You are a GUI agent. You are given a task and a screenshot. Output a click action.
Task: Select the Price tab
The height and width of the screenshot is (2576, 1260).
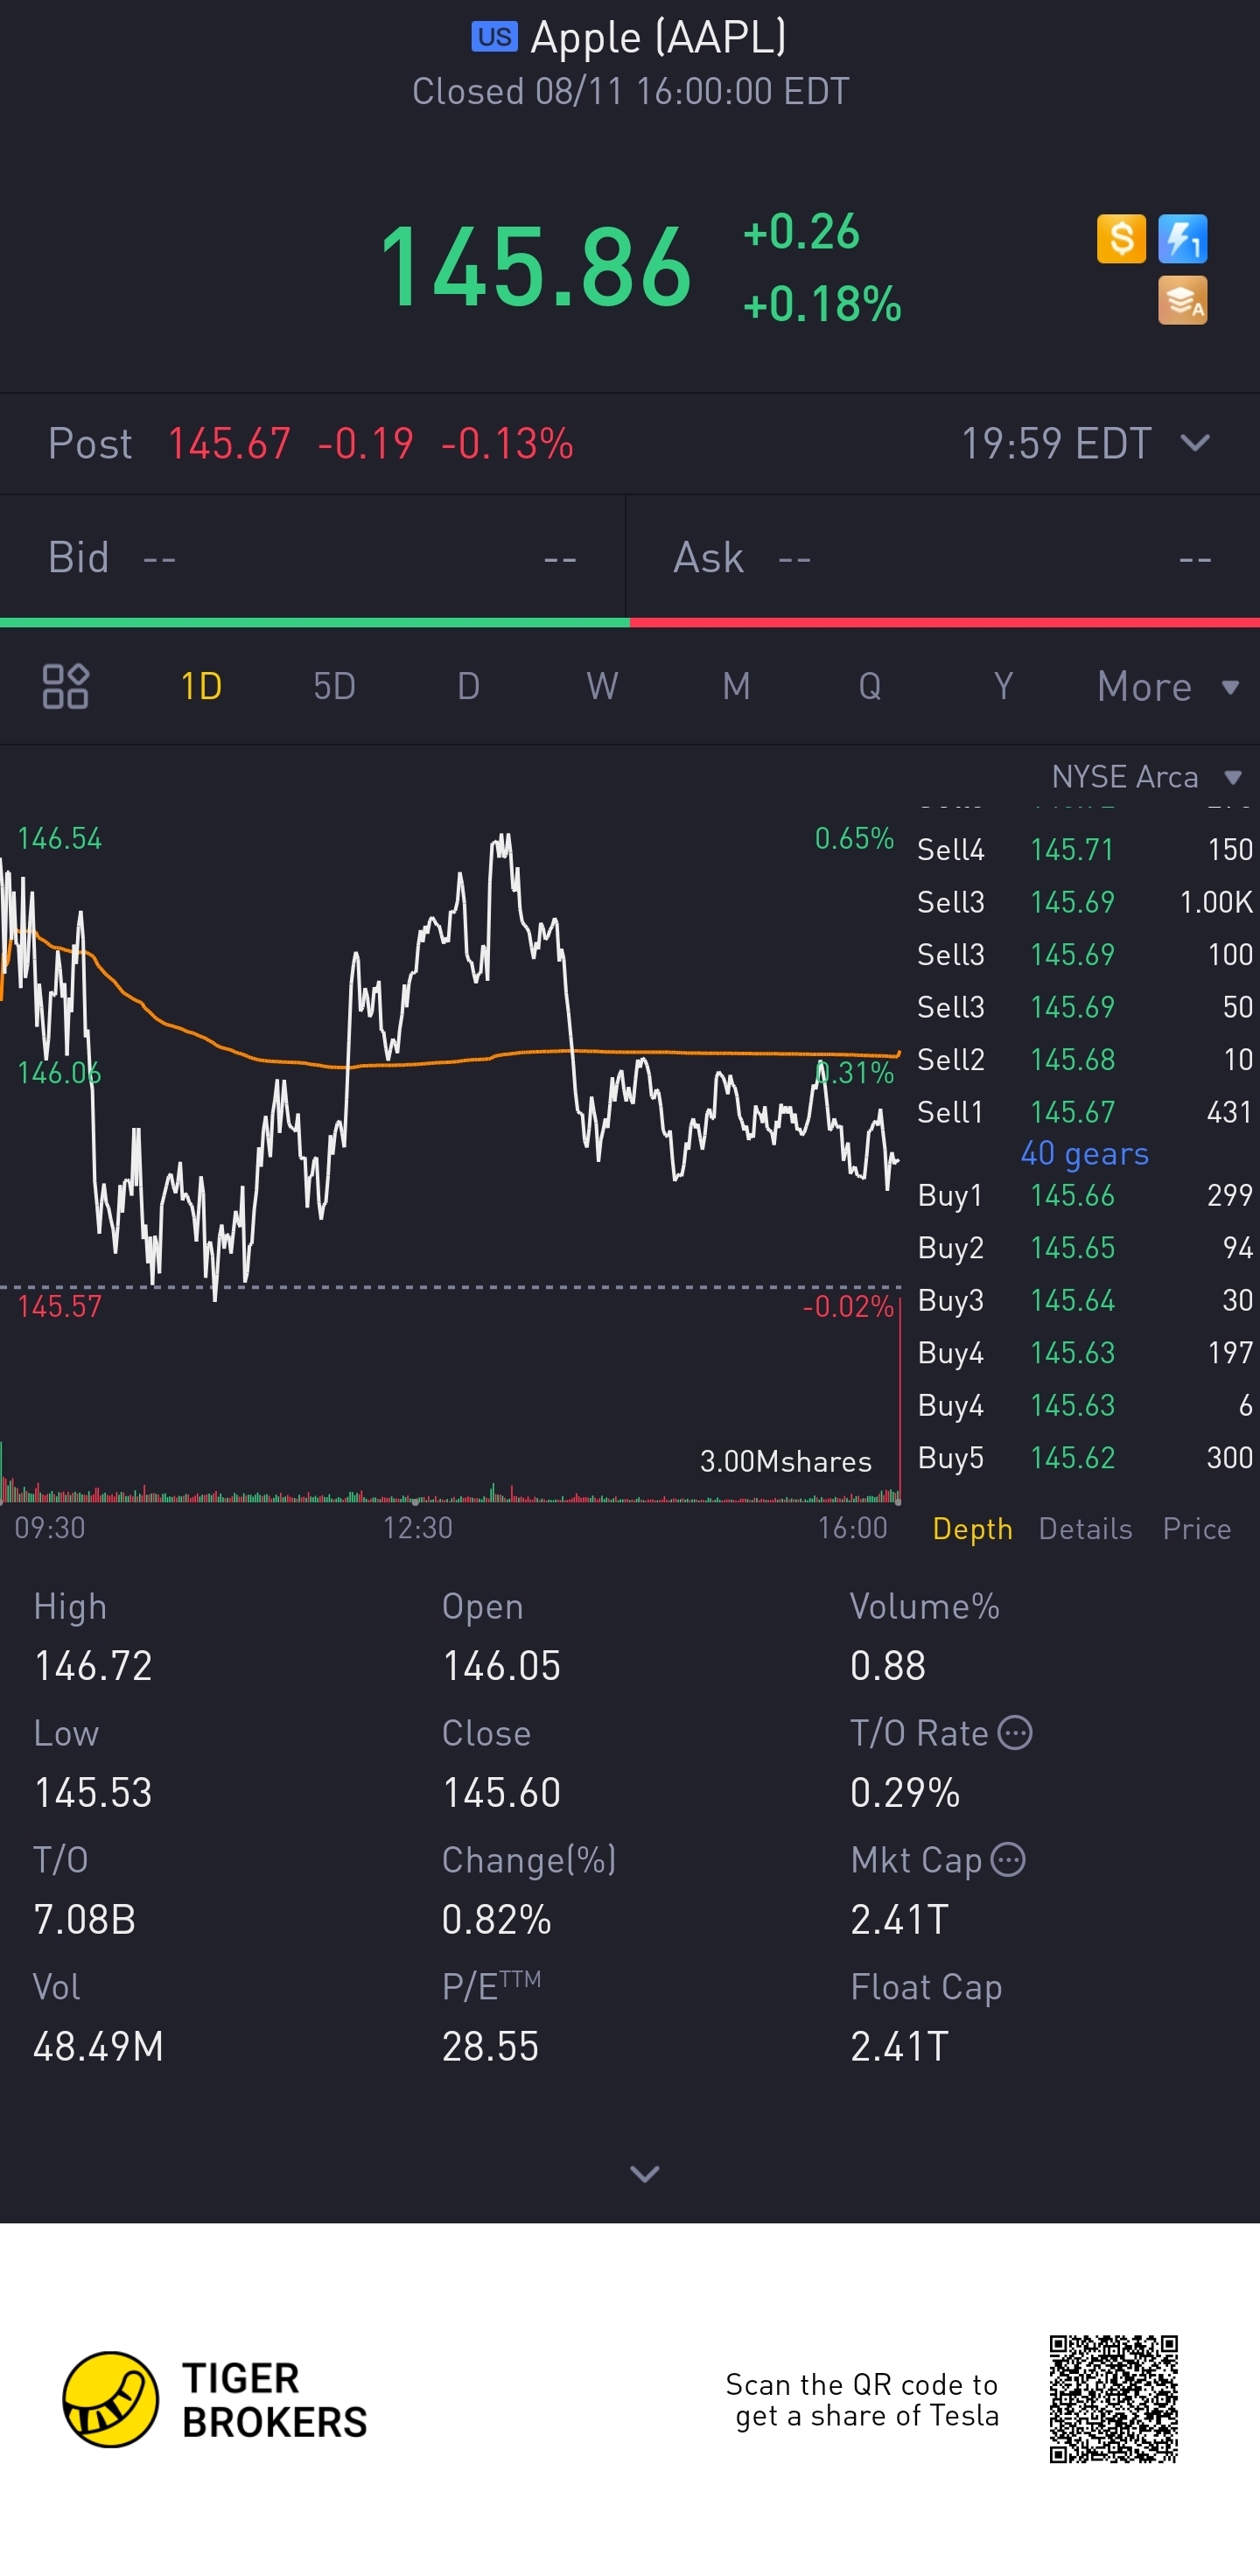coord(1196,1528)
